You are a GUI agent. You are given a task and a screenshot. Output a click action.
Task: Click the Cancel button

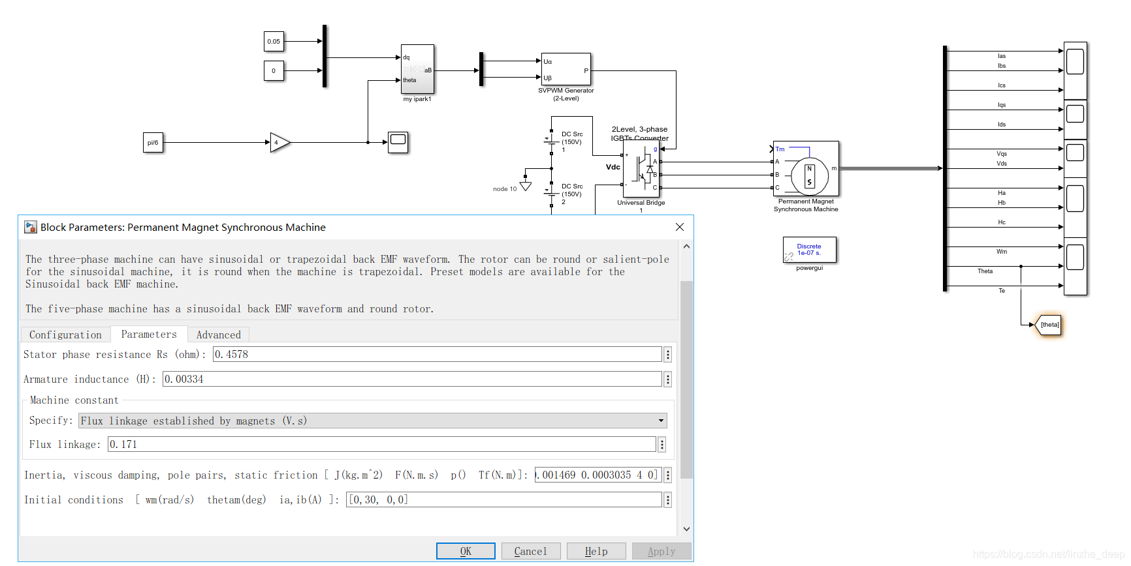[531, 551]
